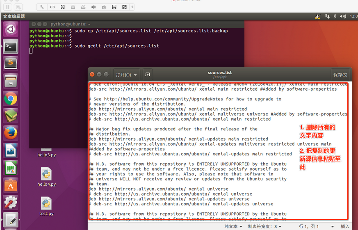The width and height of the screenshot is (358, 230).
Task: Open the network indicator in top panel
Action: (x=327, y=16)
